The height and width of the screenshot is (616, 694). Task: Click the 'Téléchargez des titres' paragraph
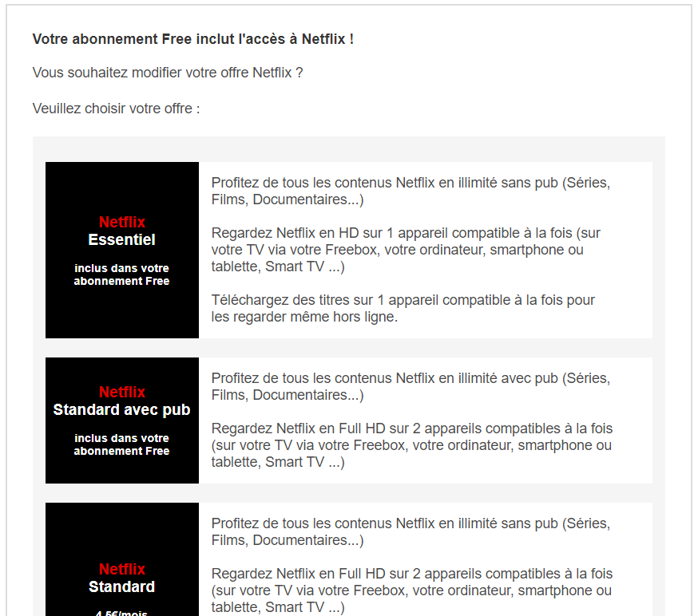pyautogui.click(x=403, y=308)
